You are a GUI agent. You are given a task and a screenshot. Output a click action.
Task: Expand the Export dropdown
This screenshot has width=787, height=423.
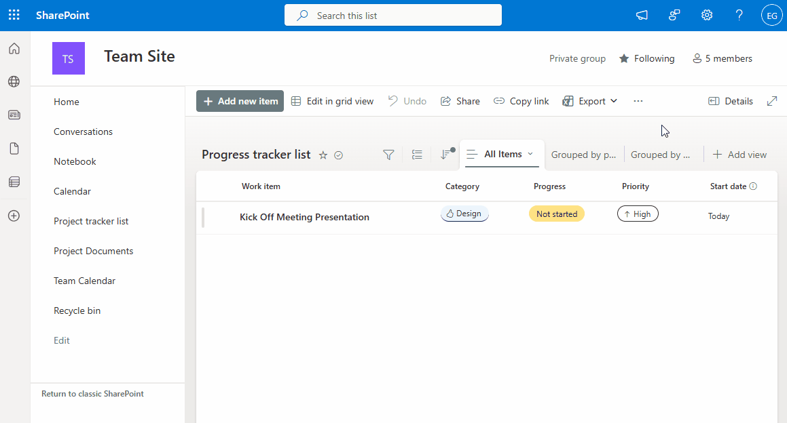(x=590, y=101)
